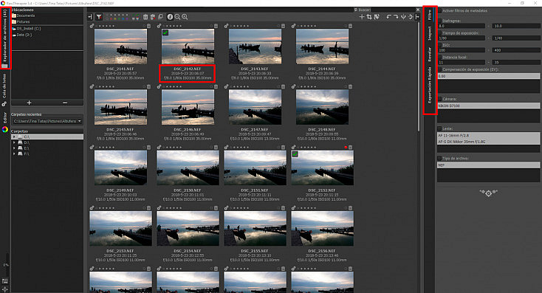Clear the Buscar search box with X
The image size is (542, 293).
[x=417, y=10]
